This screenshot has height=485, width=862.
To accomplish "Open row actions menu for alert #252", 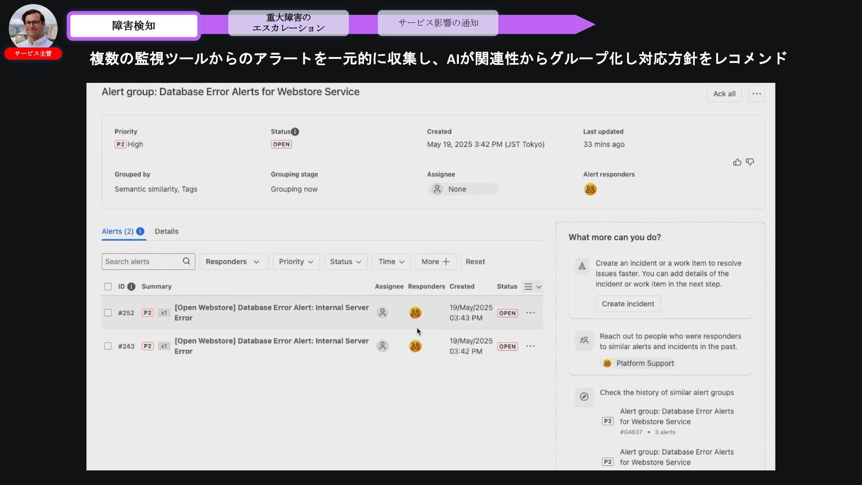I will [x=530, y=313].
